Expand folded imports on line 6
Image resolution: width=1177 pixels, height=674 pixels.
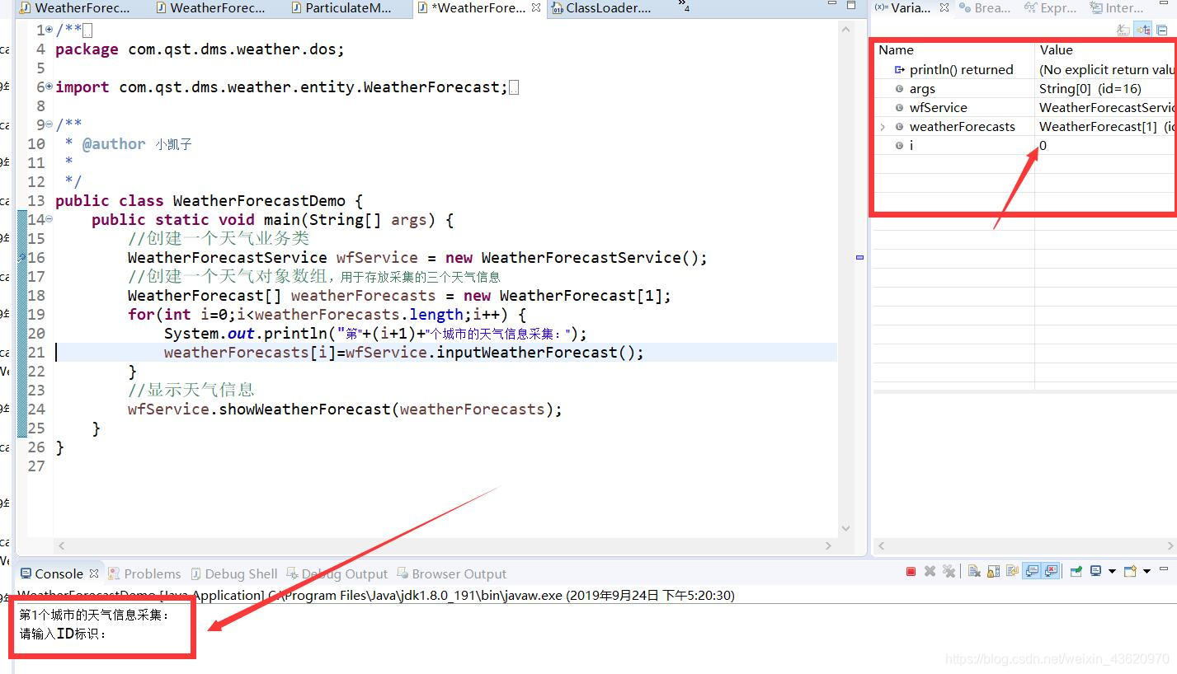click(49, 87)
